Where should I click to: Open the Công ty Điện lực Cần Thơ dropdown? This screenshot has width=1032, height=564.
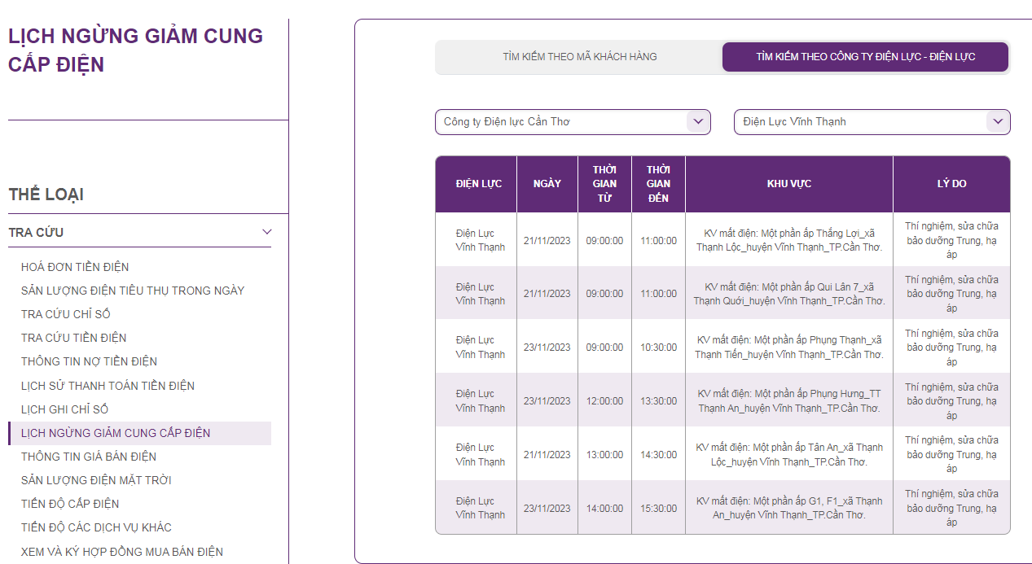click(x=573, y=122)
